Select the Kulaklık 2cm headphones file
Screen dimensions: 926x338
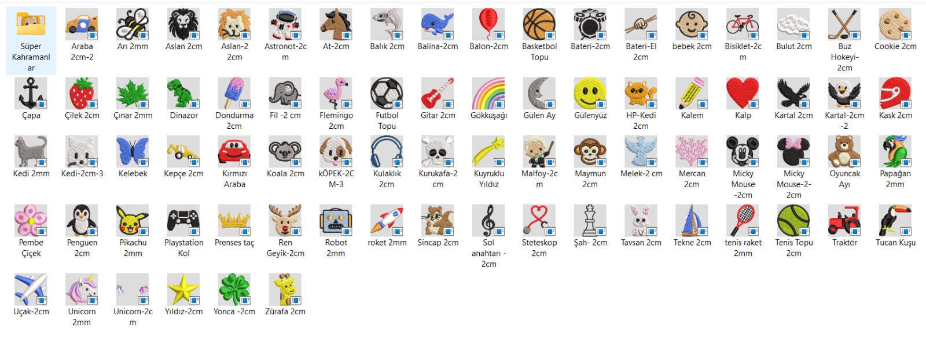[x=387, y=151]
